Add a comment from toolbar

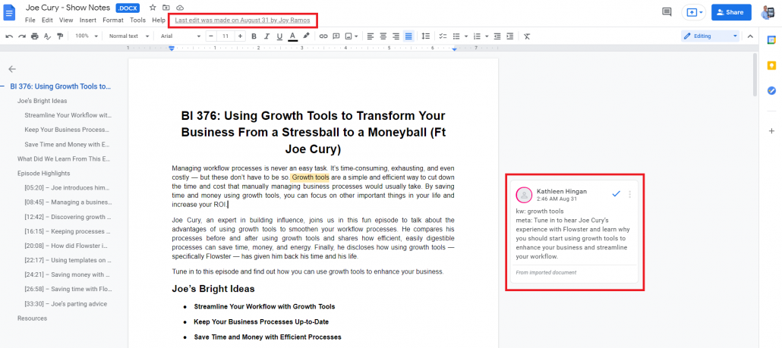(336, 36)
